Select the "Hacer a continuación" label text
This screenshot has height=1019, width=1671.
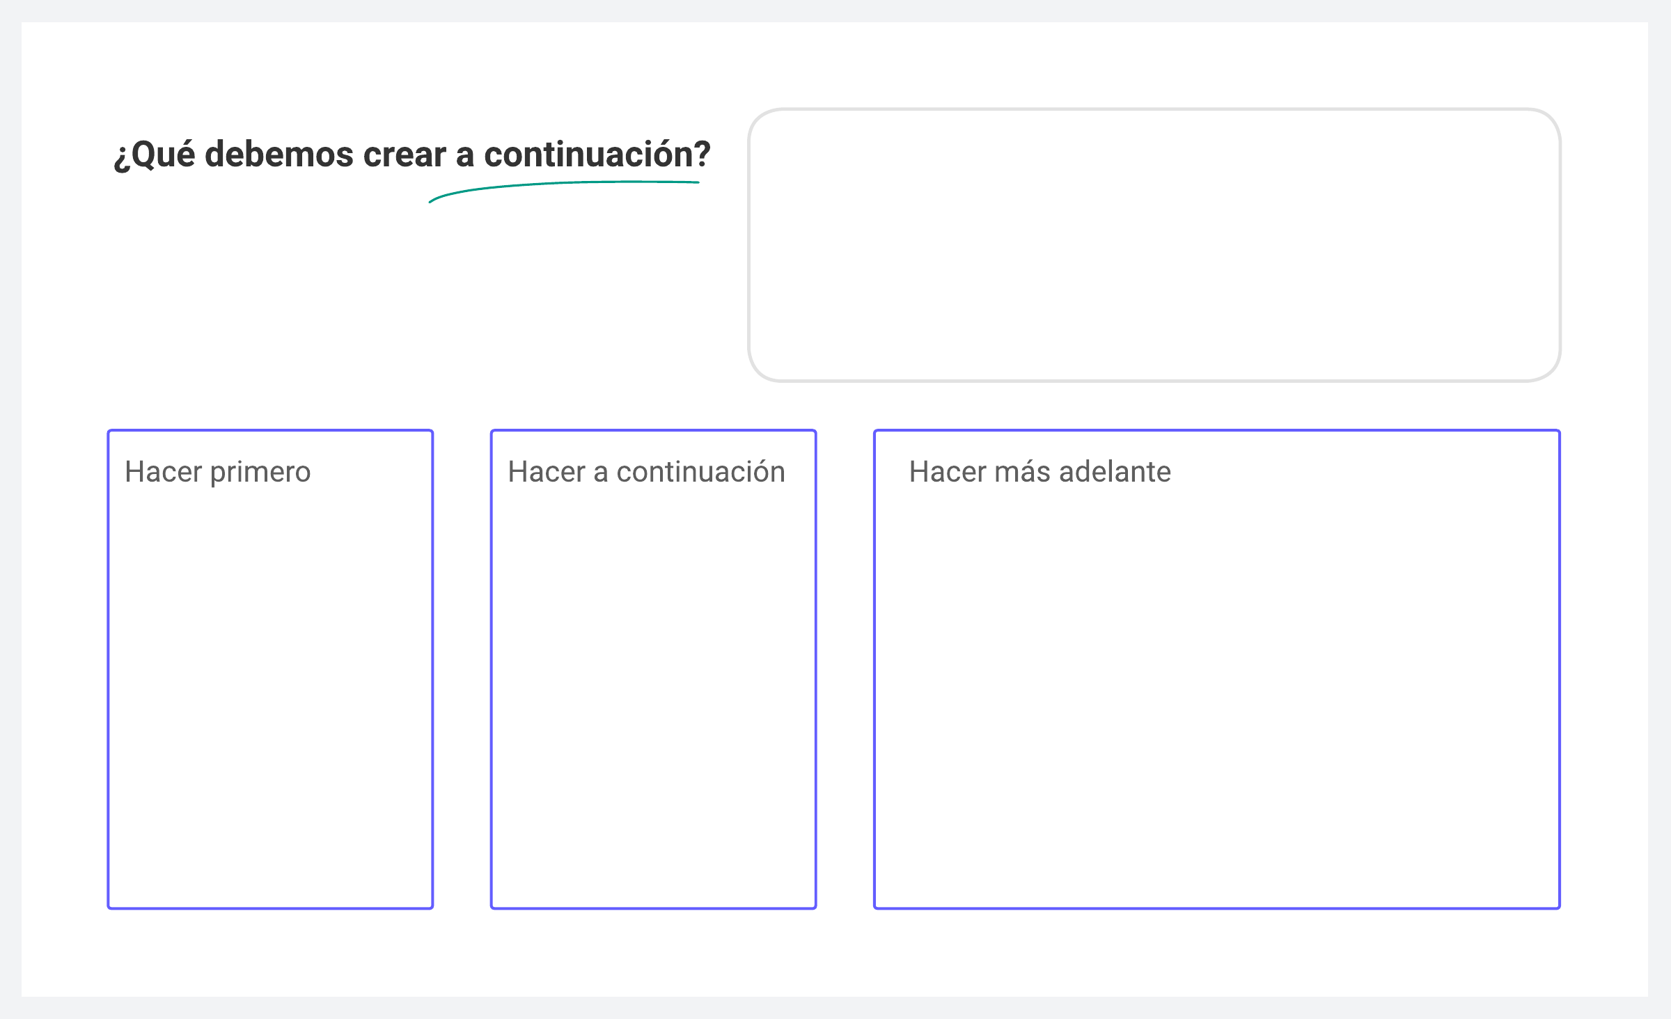point(646,472)
